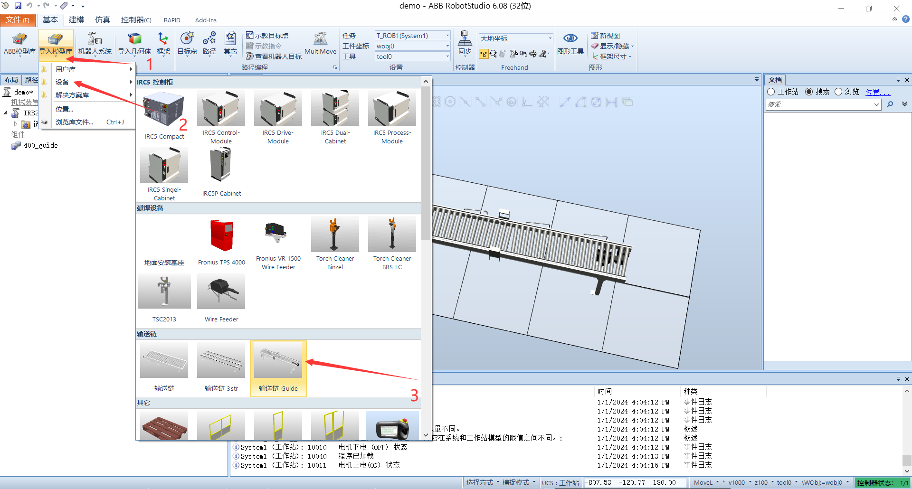912x489 pixels.
Task: Open the 设备 equipment submenu
Action: (x=87, y=82)
